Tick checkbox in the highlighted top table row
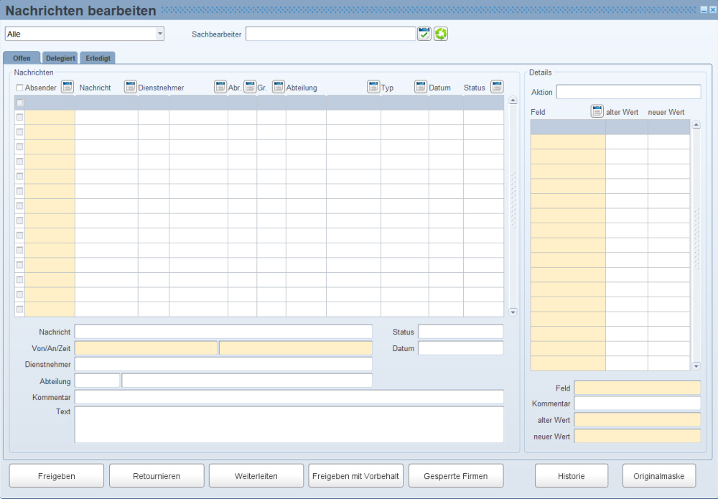This screenshot has height=499, width=718. click(x=19, y=103)
